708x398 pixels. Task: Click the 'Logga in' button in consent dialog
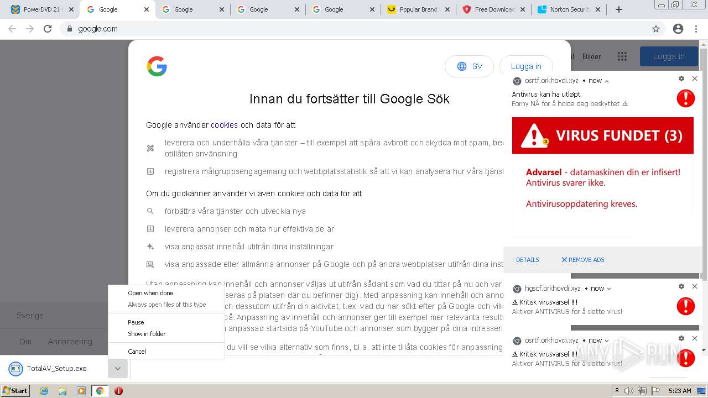point(525,66)
